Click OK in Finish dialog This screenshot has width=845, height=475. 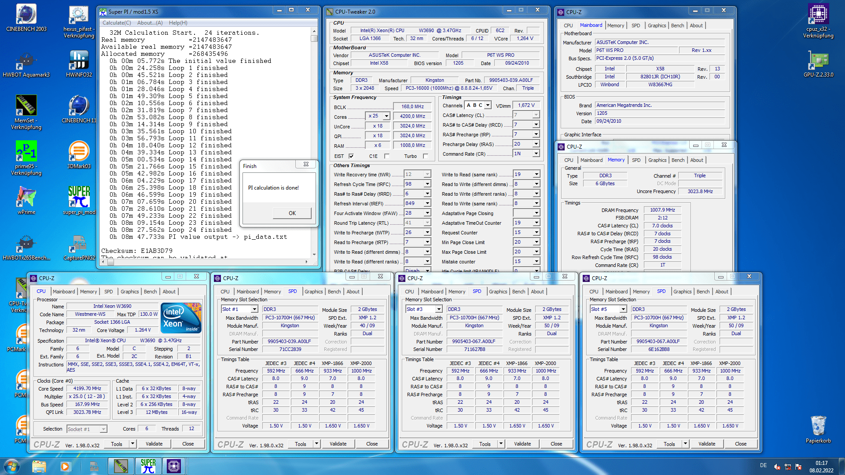292,213
